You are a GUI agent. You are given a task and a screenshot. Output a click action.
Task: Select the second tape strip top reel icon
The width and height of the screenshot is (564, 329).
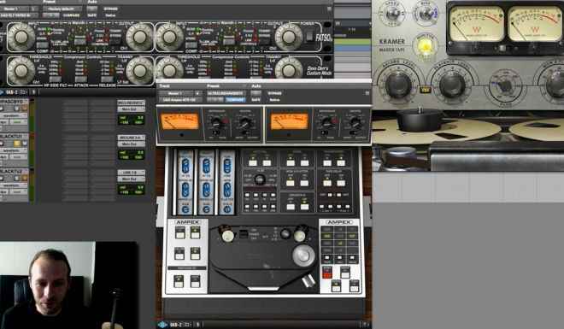[x=206, y=166]
